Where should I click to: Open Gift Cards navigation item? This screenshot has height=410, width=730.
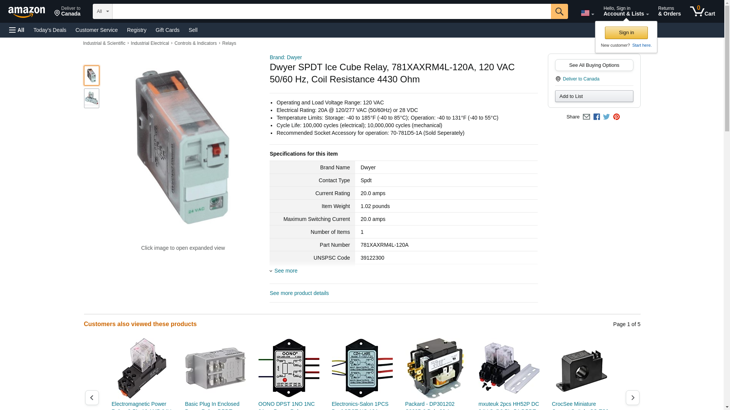pos(167,30)
